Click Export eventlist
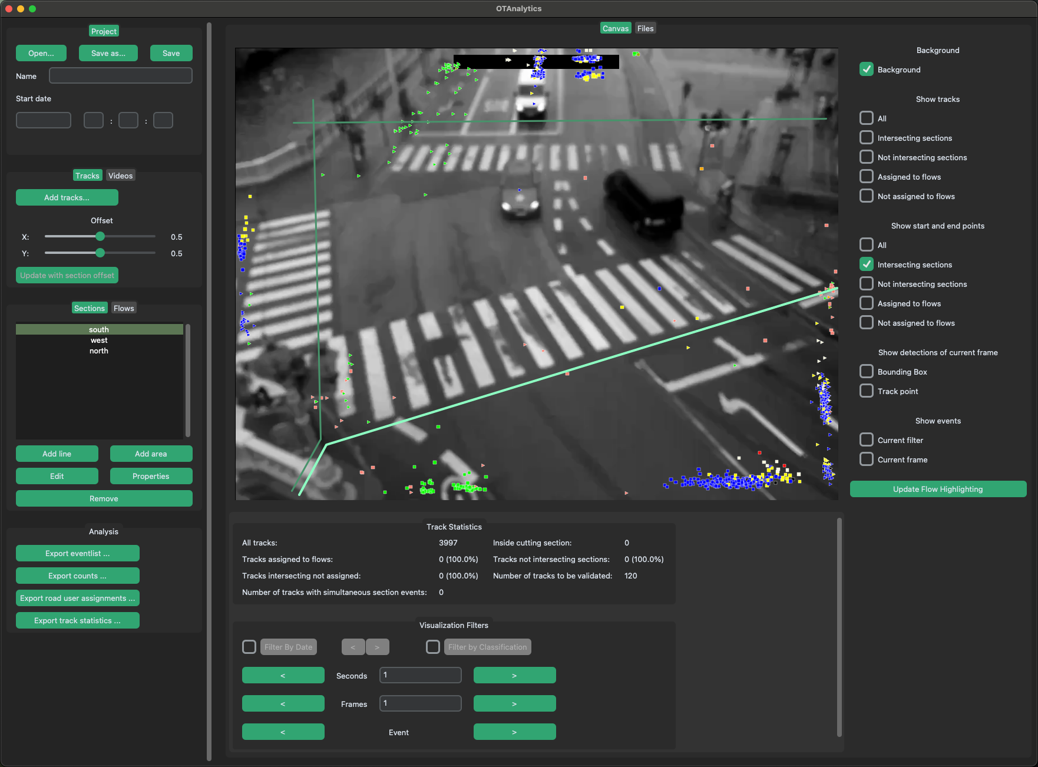This screenshot has height=767, width=1038. tap(77, 553)
